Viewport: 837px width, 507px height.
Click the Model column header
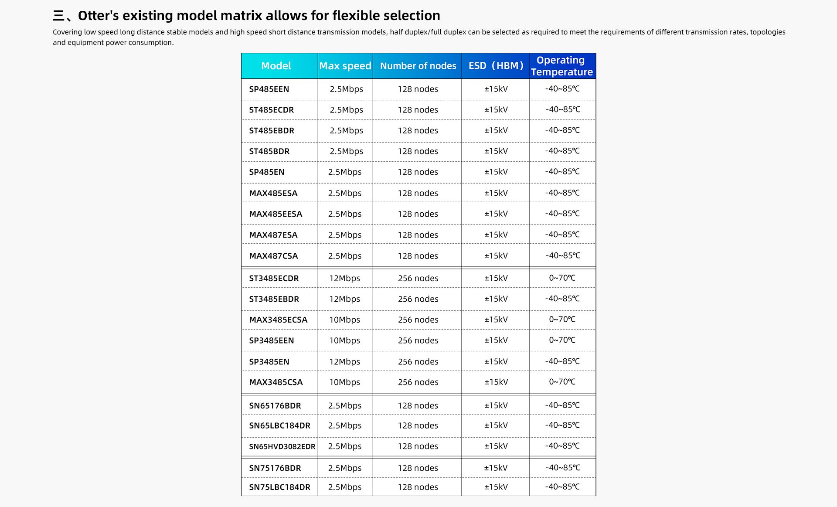[x=276, y=66]
